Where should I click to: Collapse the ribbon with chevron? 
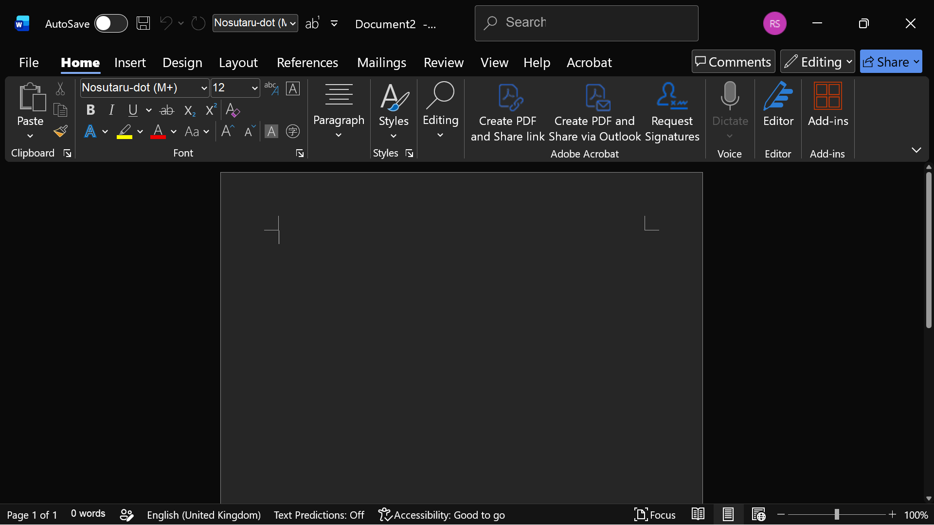(916, 150)
